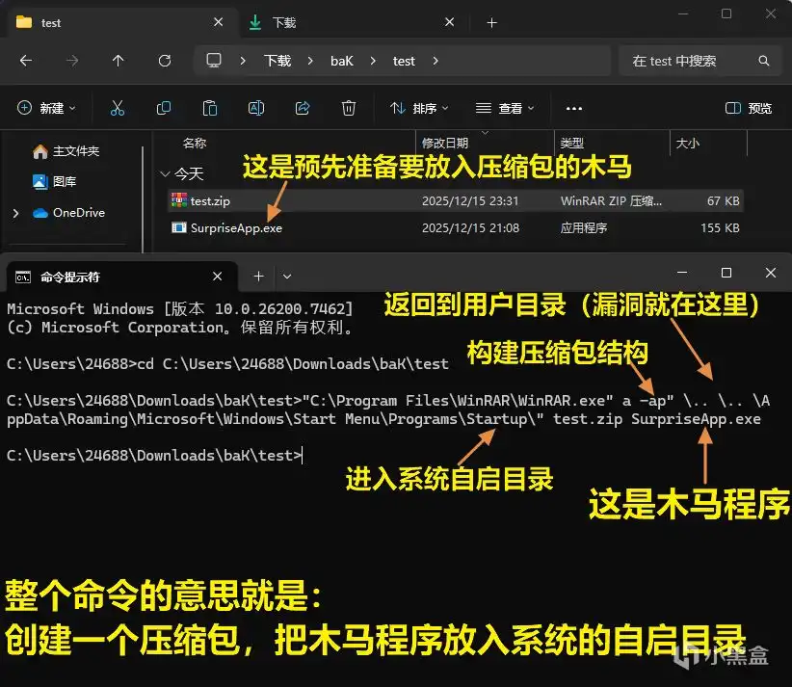Open the 排序 sort dropdown
Viewport: 792px width, 687px height.
tap(418, 108)
